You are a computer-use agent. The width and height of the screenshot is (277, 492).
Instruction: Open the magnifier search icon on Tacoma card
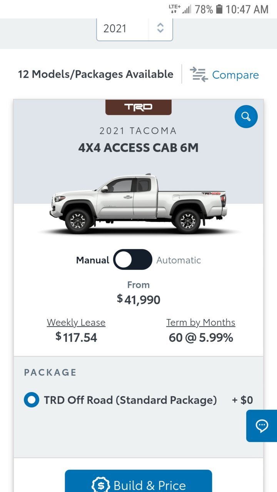(246, 116)
